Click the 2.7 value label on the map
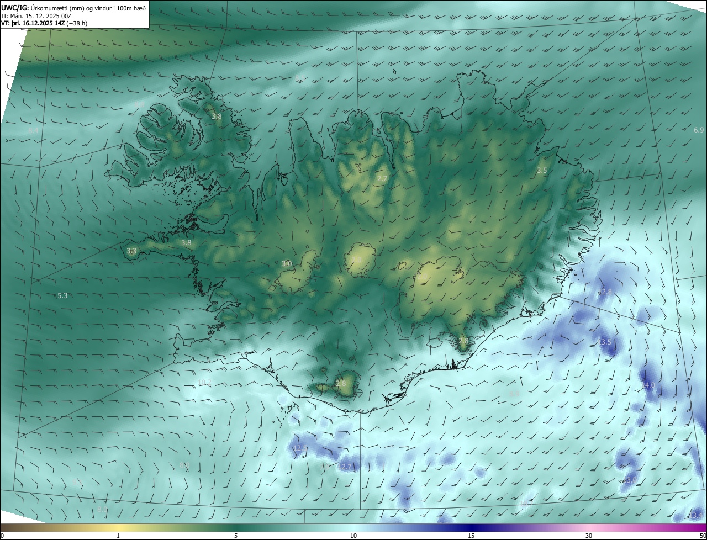The image size is (707, 540). click(x=382, y=178)
